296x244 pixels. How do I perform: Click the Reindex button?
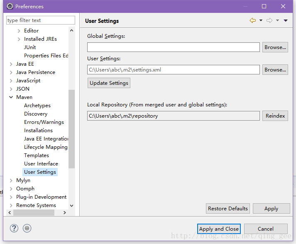pos(275,116)
